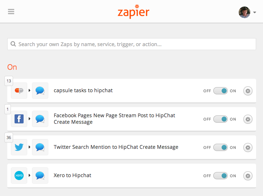Image resolution: width=263 pixels, height=196 pixels.
Task: Click the Twitter bird trigger icon
Action: pos(19,147)
